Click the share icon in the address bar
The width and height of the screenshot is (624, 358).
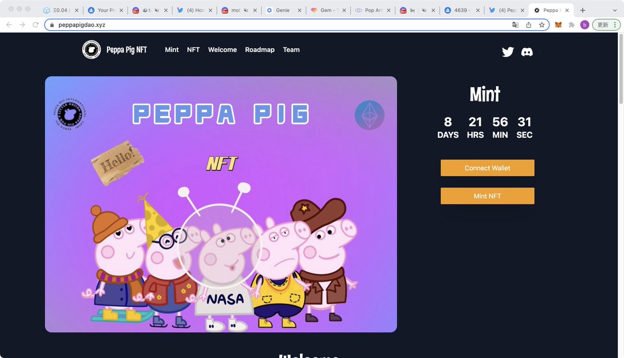[529, 24]
